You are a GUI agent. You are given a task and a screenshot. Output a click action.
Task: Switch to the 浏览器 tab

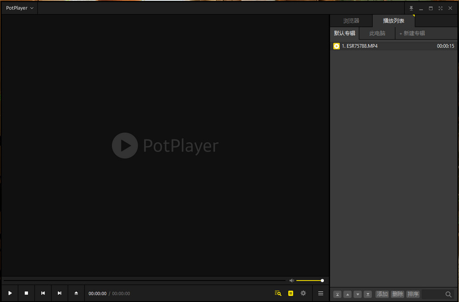[351, 21]
